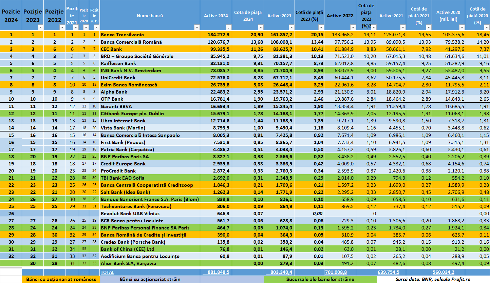Screen dimensions: 490x283
Task: Expand the Active 2023 column filter
Action: 291,27
